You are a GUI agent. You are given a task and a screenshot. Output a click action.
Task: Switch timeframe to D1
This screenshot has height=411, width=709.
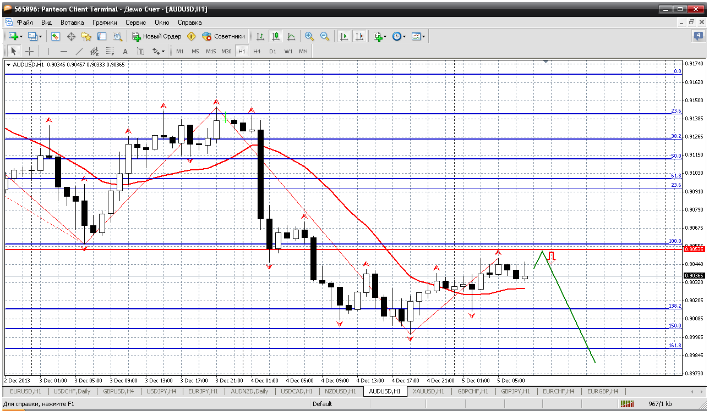point(272,51)
